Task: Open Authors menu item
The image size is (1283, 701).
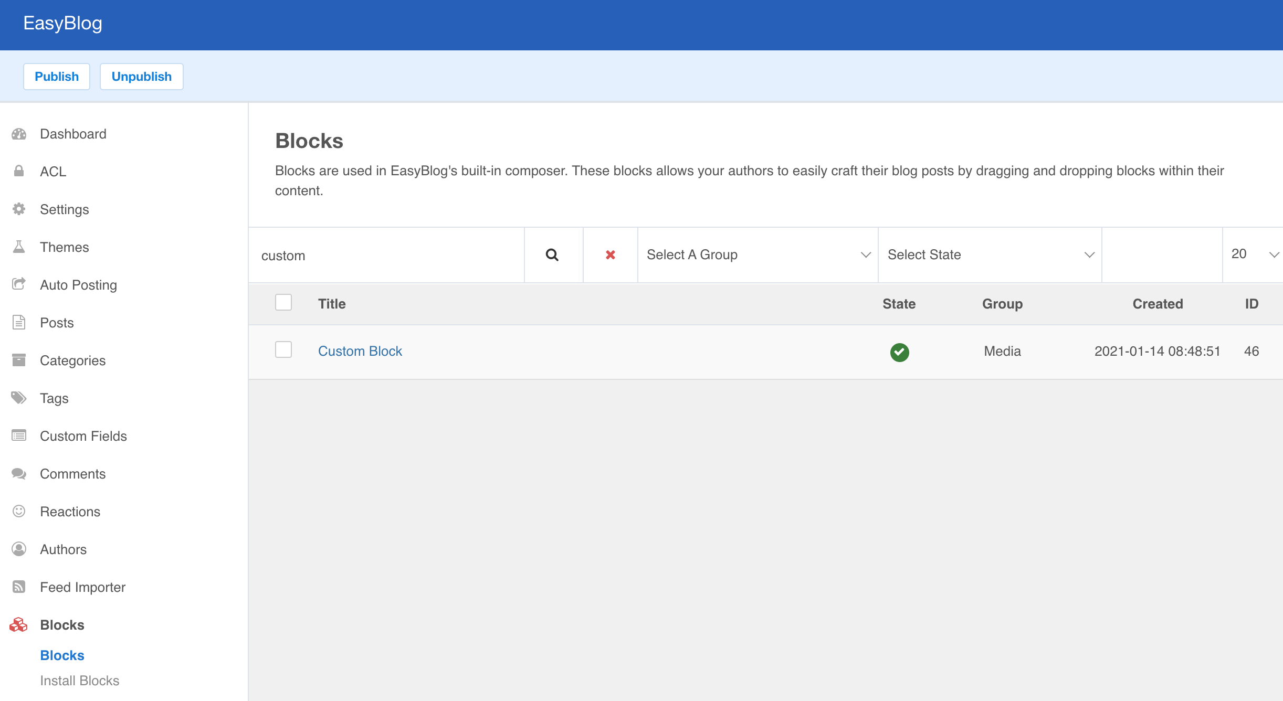Action: (x=64, y=549)
